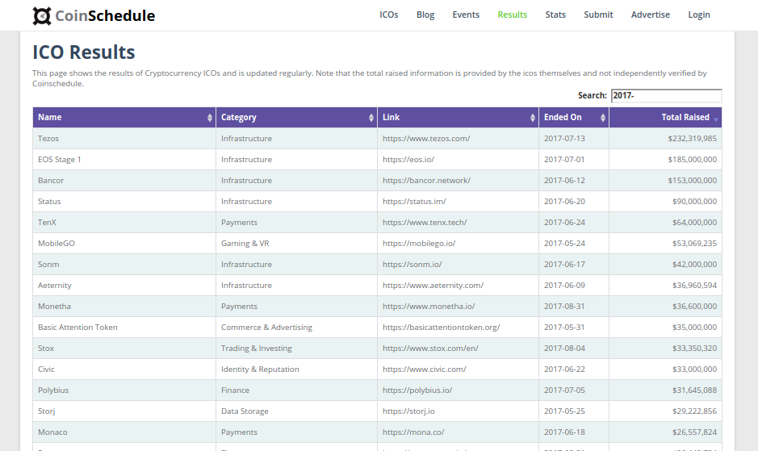Open the basicattentiontoken.org link
The height and width of the screenshot is (451, 758).
[x=442, y=328]
